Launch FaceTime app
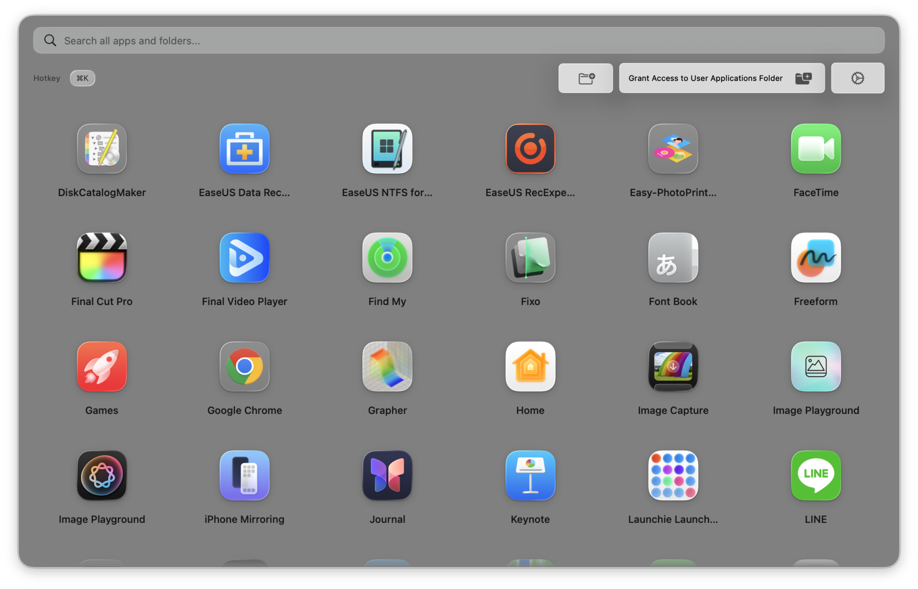The height and width of the screenshot is (589, 918). (816, 149)
